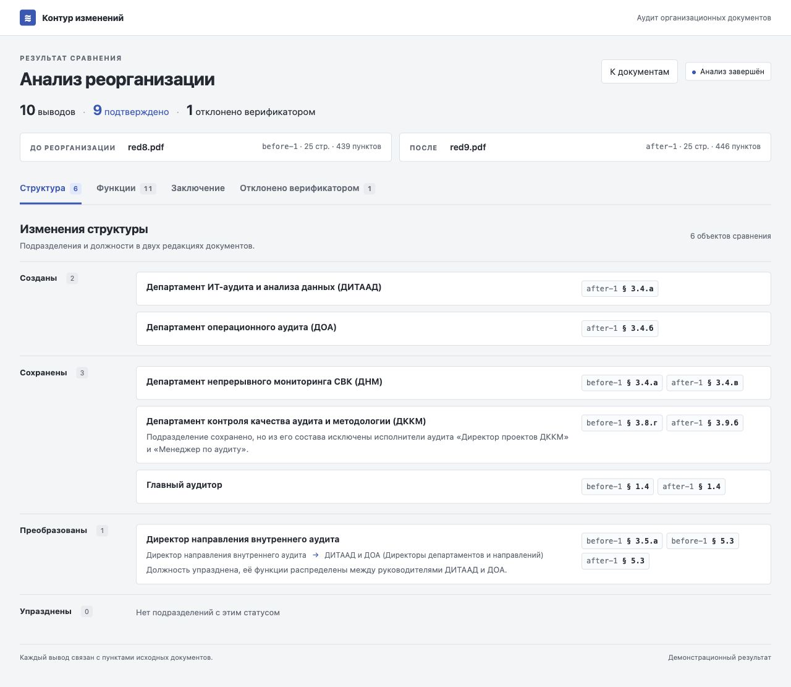Click the 1 отклонено верификатором counter
Screen dimensions: 791x687
point(251,111)
